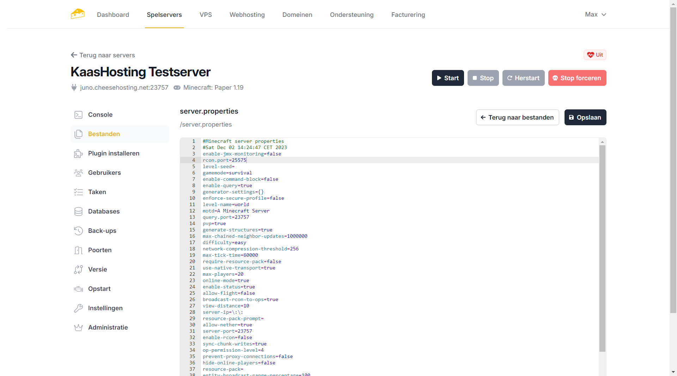This screenshot has height=376, width=677.
Task: Click the Stop forceren button
Action: (577, 78)
